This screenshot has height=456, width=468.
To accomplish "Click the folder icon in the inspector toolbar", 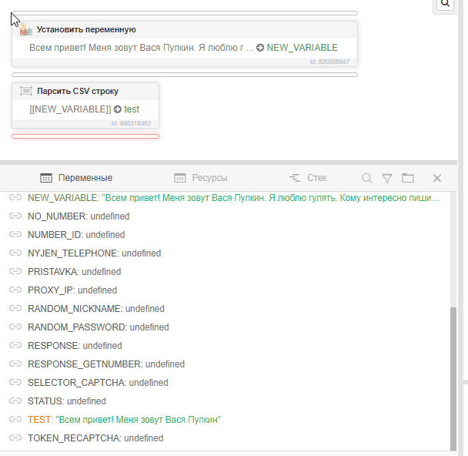I will (408, 178).
